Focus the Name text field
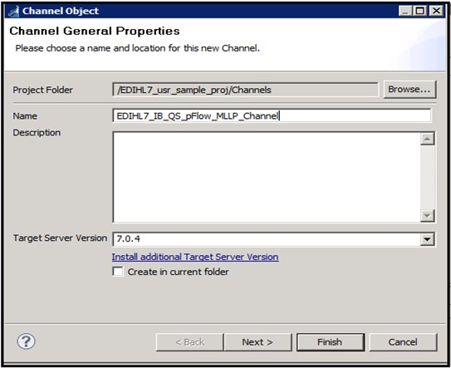 point(272,116)
